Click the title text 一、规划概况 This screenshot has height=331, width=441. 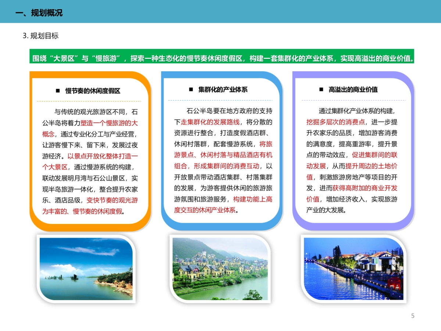click(40, 12)
